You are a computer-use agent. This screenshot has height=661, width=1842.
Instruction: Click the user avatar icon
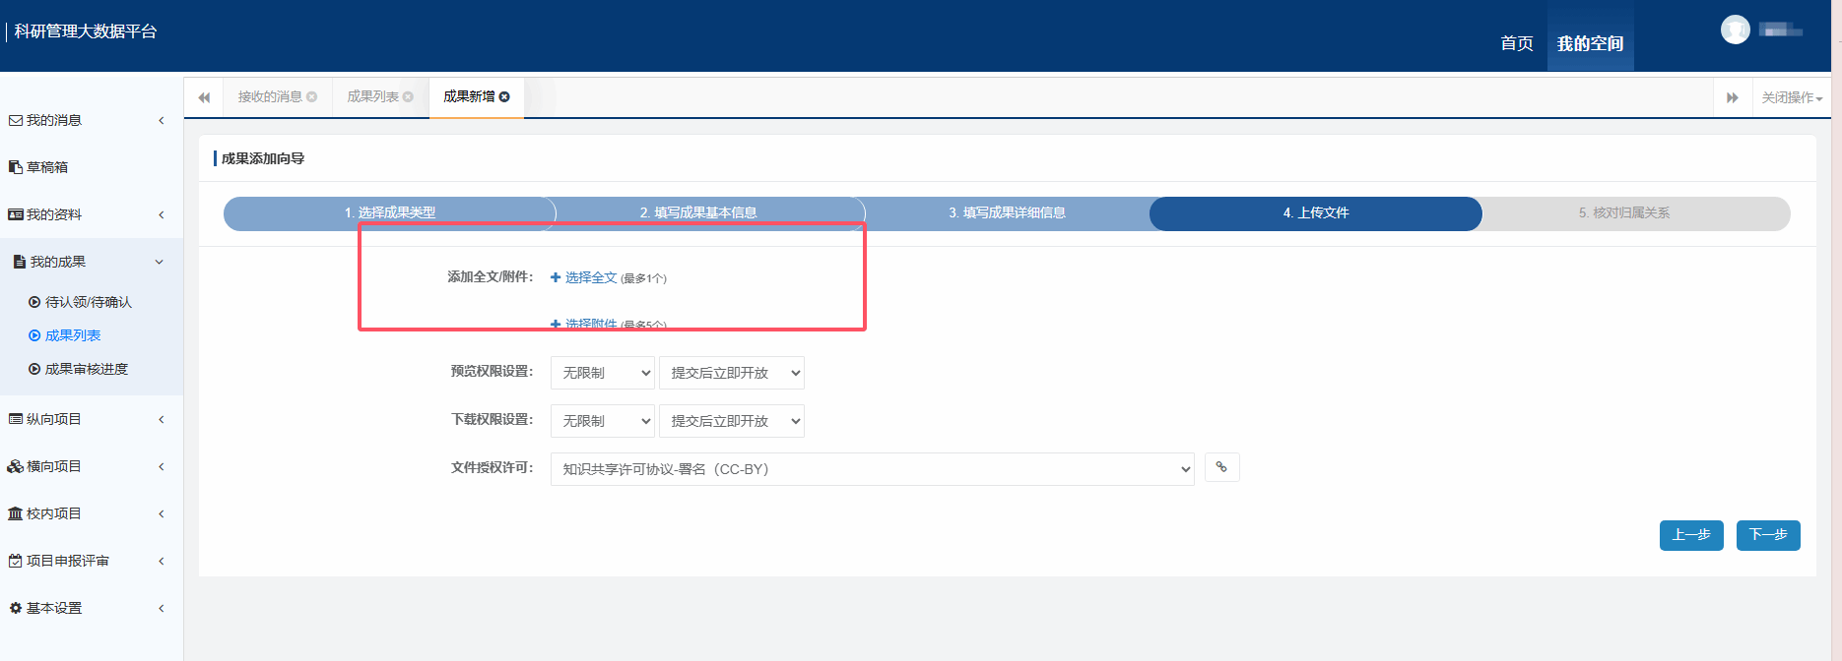(1735, 30)
